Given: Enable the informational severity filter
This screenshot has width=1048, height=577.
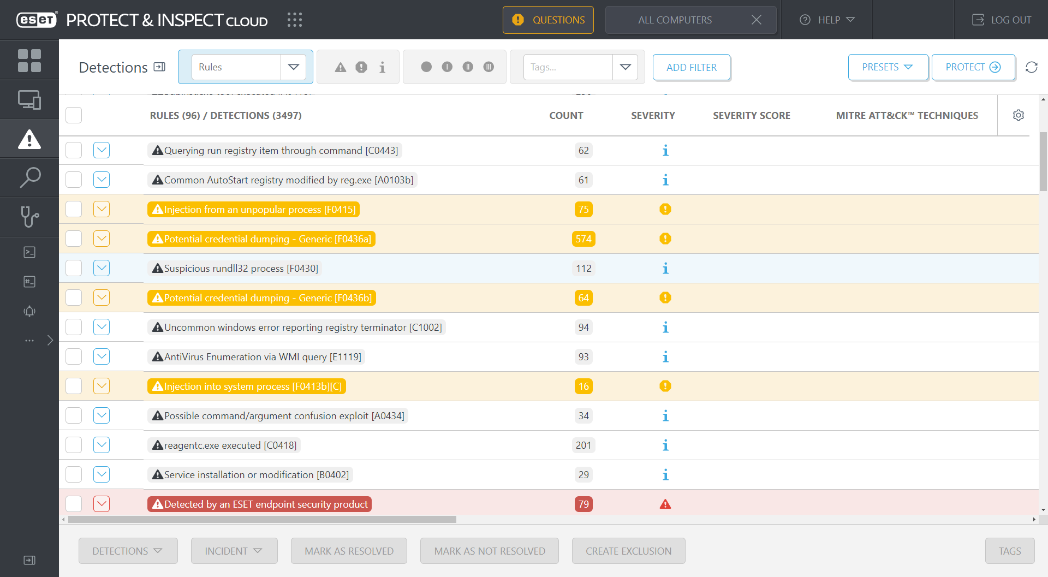Looking at the screenshot, I should coord(382,67).
